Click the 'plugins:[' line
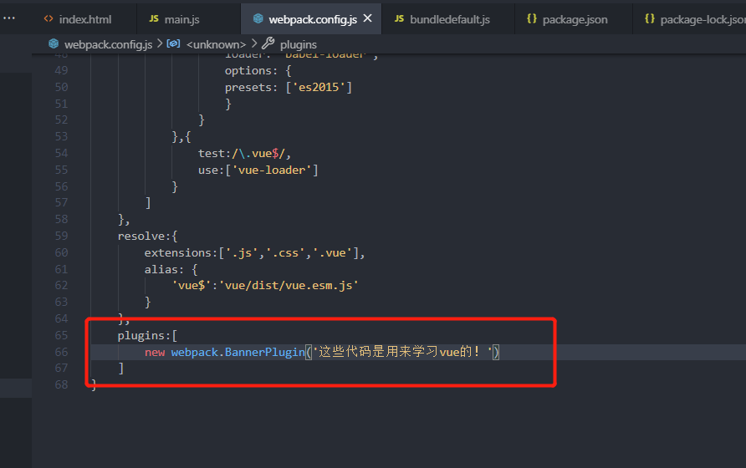 click(147, 336)
